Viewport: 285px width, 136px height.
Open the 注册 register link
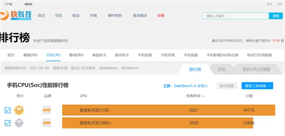point(279,4)
